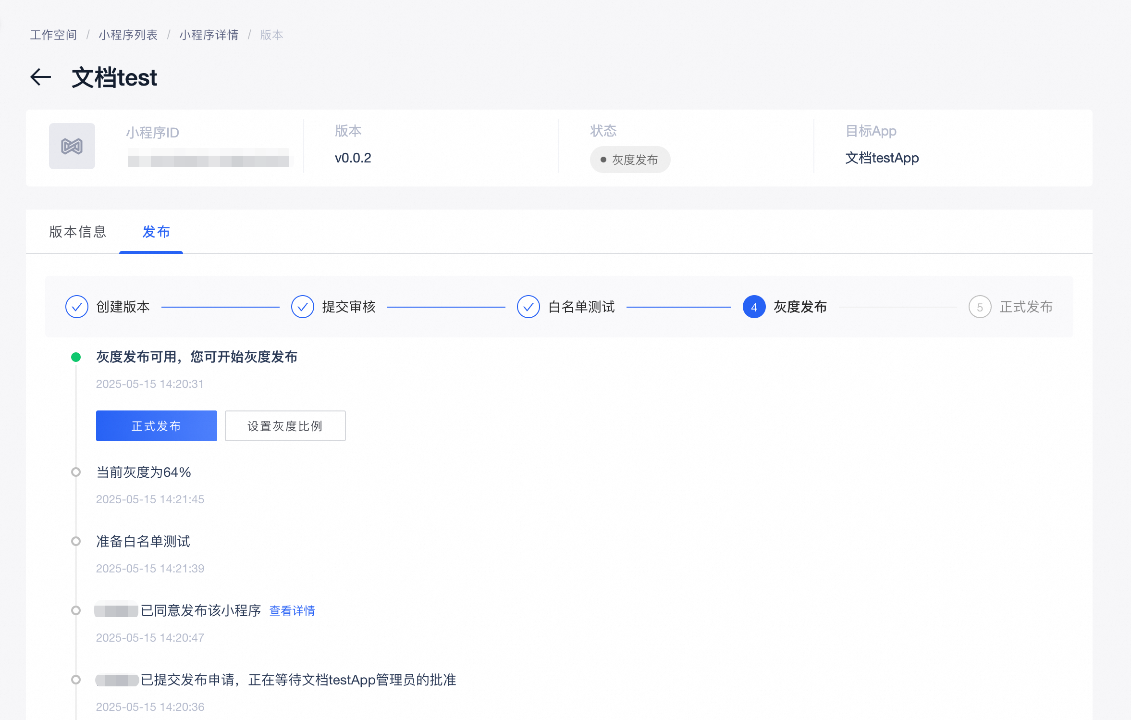Viewport: 1131px width, 720px height.
Task: Switch to the 版本信息 tab
Action: click(78, 232)
